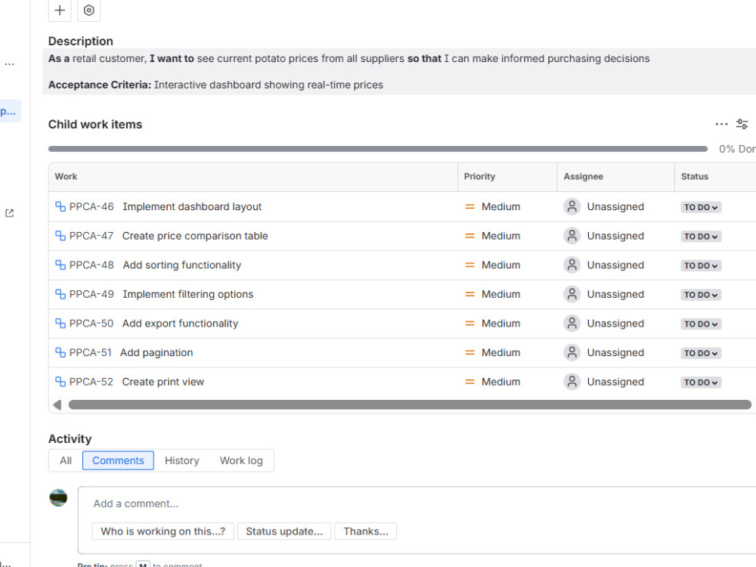Click the assignee avatar for Create price comparison table
The width and height of the screenshot is (756, 567).
click(572, 236)
